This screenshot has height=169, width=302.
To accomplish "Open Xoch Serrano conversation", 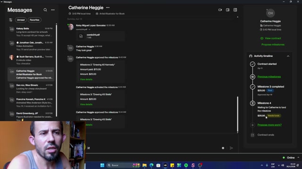I will point(31,60).
